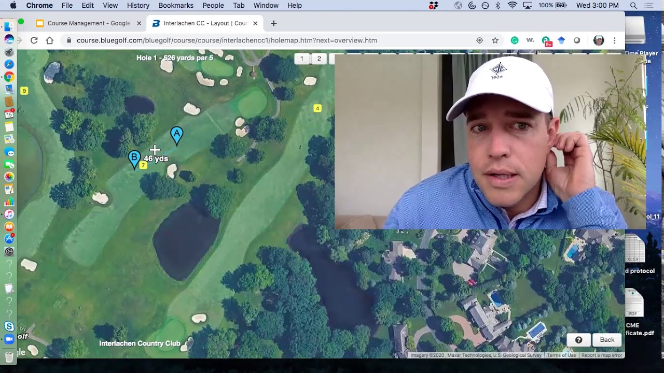The width and height of the screenshot is (664, 373).
Task: Click map marker B near 46 yds
Action: 134,158
